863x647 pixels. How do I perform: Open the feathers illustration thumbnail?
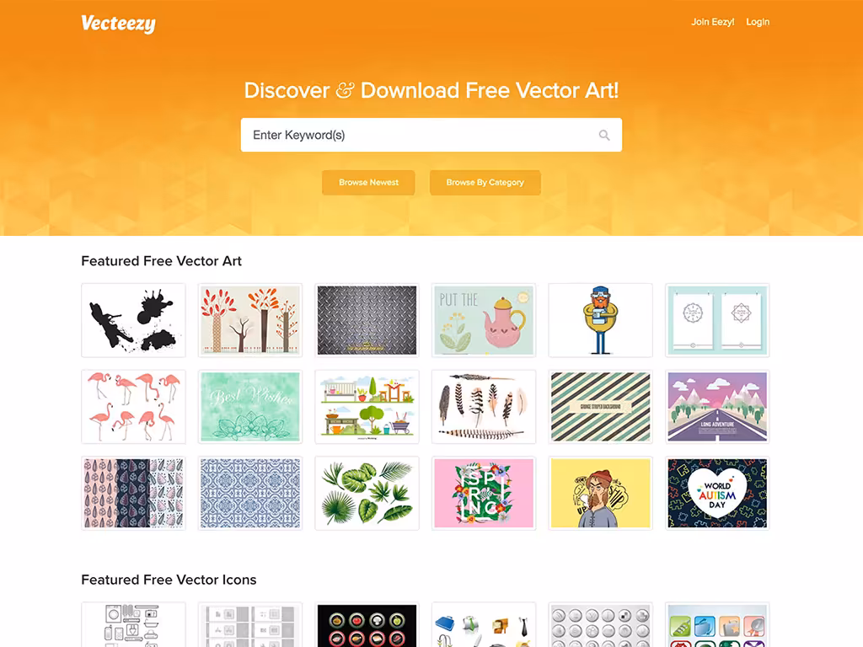point(483,407)
